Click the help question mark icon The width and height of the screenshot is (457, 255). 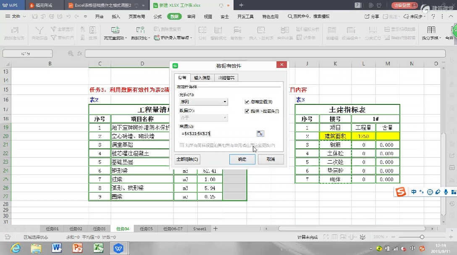coord(433,17)
